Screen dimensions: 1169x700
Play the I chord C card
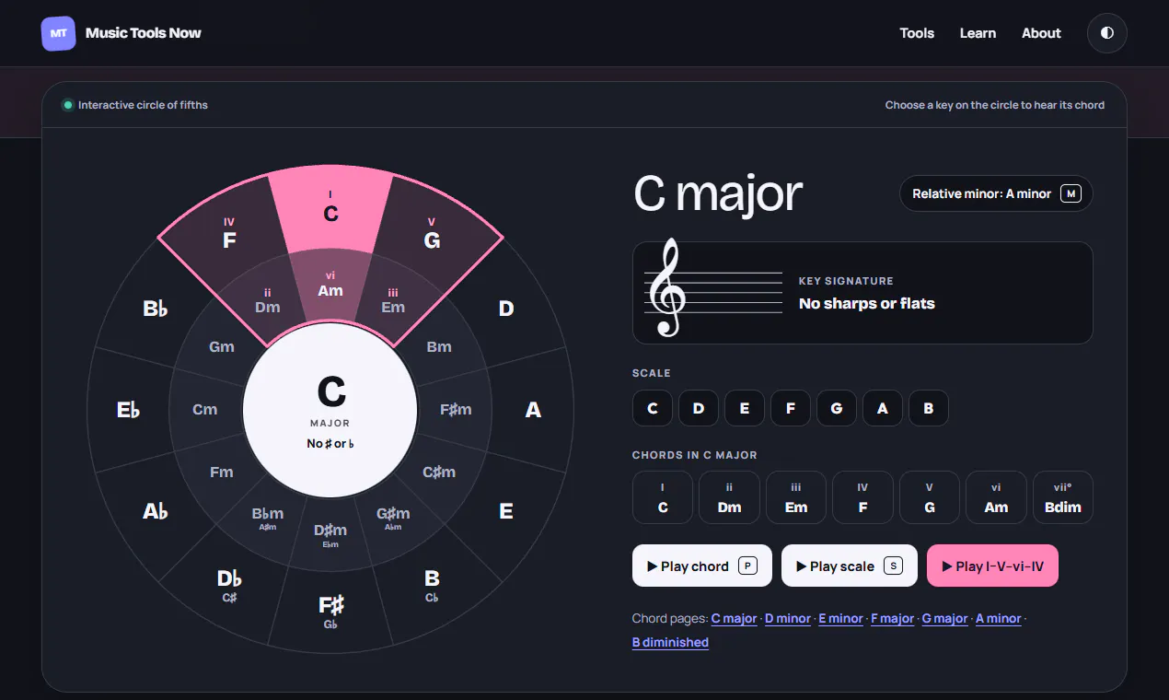coord(663,497)
